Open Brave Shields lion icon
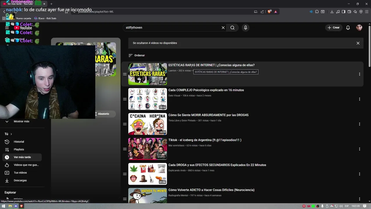Image resolution: width=371 pixels, height=209 pixels. [270, 12]
